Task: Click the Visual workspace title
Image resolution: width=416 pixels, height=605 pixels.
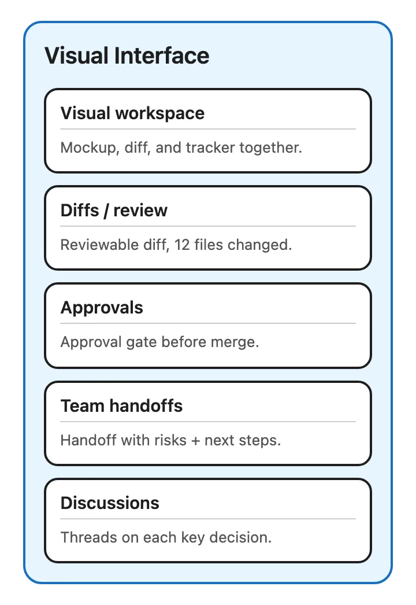Action: 133,113
